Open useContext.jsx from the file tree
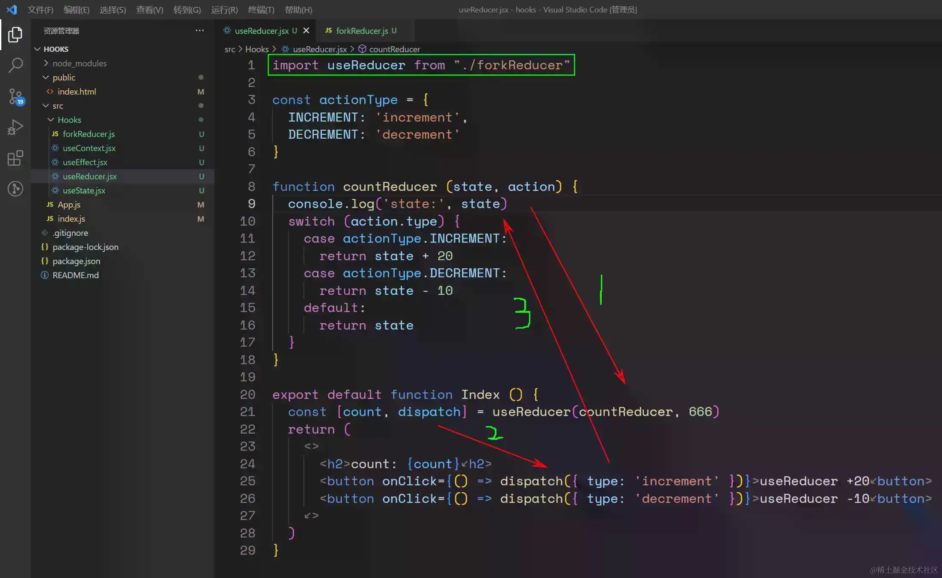The width and height of the screenshot is (942, 578). [x=89, y=148]
